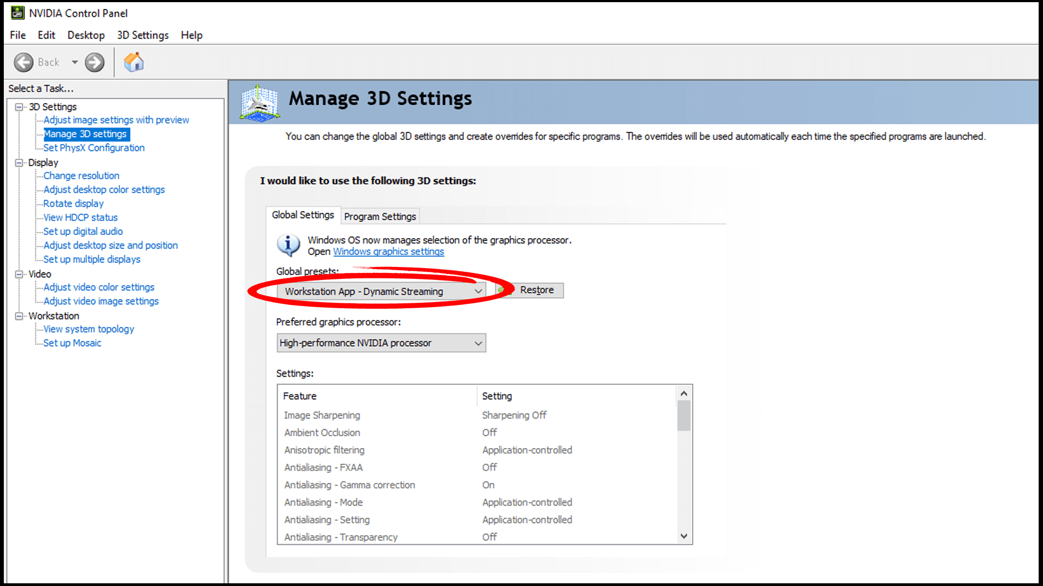Open Adjust desktop size and position

[x=111, y=245]
